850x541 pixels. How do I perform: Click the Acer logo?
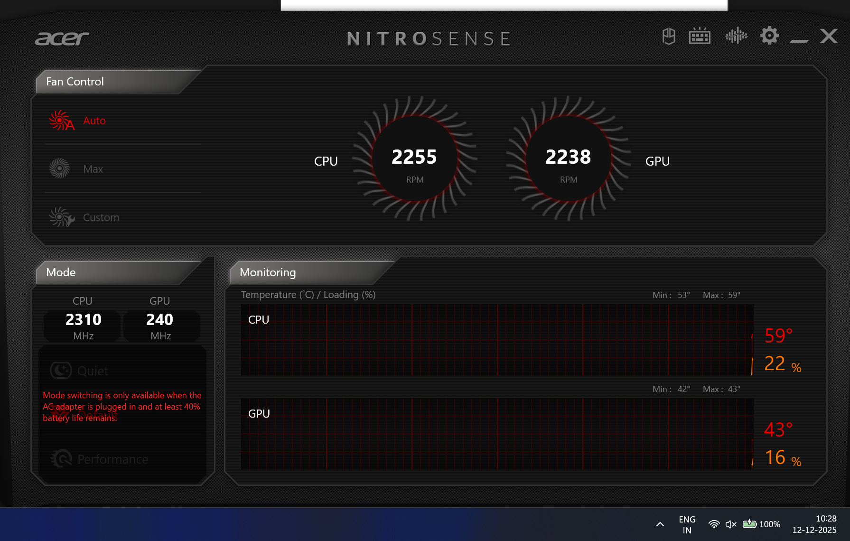[x=62, y=38]
